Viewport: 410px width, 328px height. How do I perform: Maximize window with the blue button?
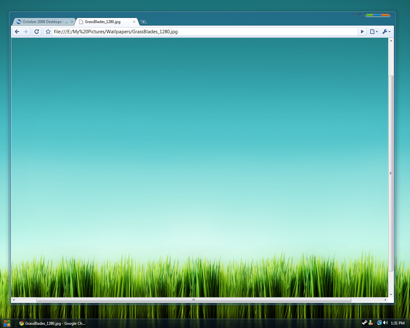point(377,15)
